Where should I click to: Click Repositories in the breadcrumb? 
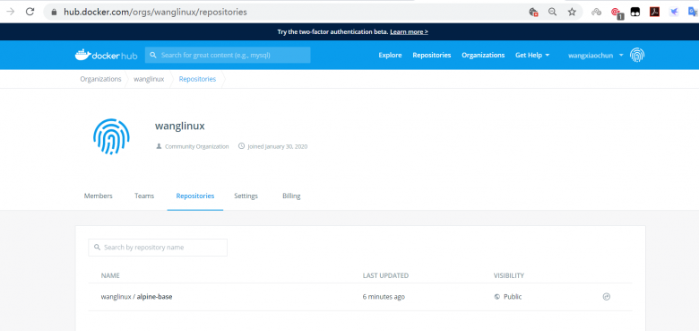(197, 79)
